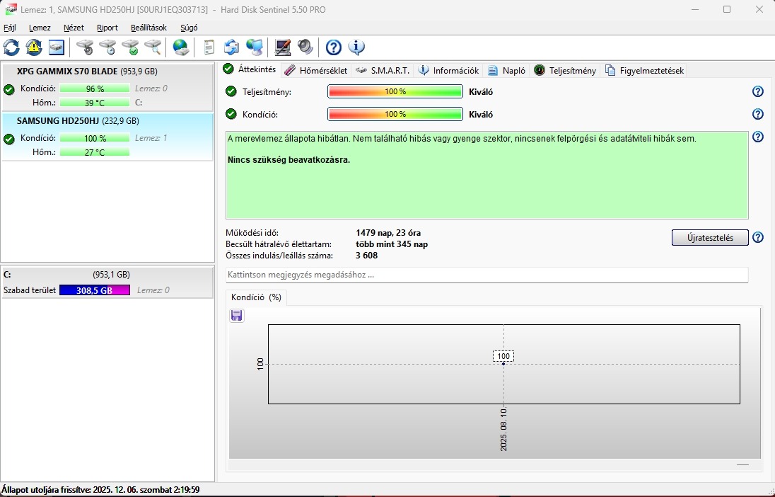
Task: Click help icon beside Kondíció bar
Action: click(x=758, y=115)
